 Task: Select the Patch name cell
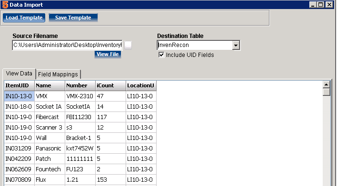pos(50,159)
